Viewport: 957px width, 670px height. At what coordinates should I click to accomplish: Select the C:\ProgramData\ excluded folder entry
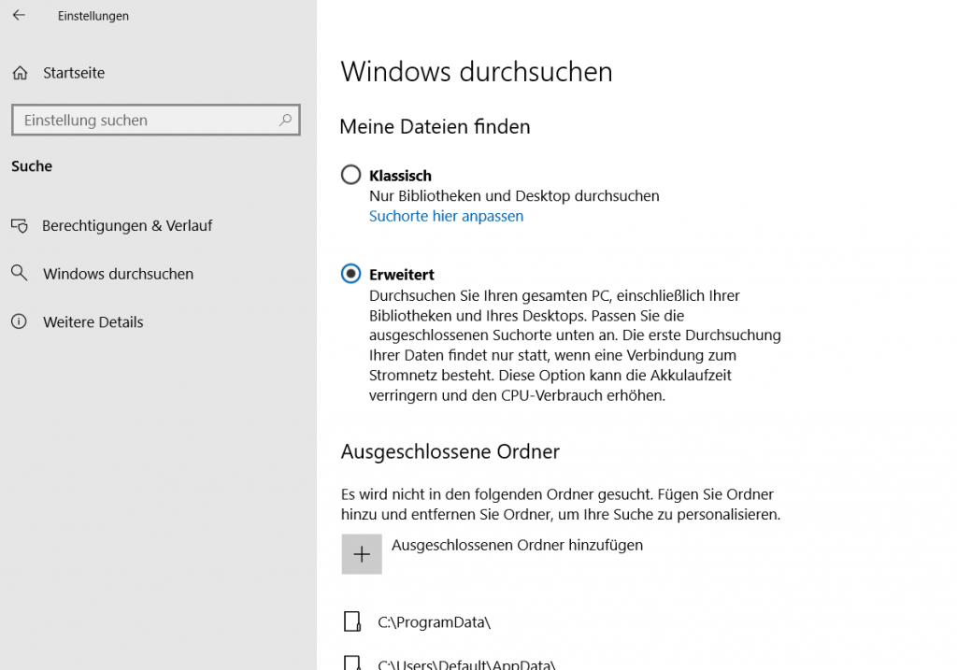tap(434, 622)
